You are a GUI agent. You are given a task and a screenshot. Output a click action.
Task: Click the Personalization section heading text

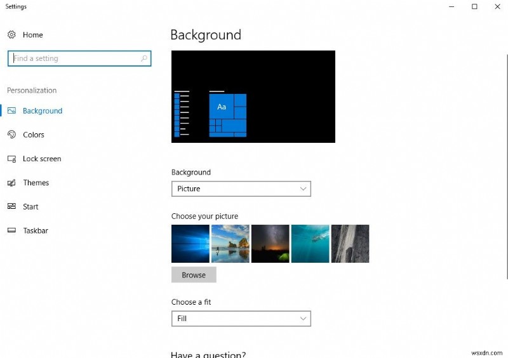pos(32,90)
